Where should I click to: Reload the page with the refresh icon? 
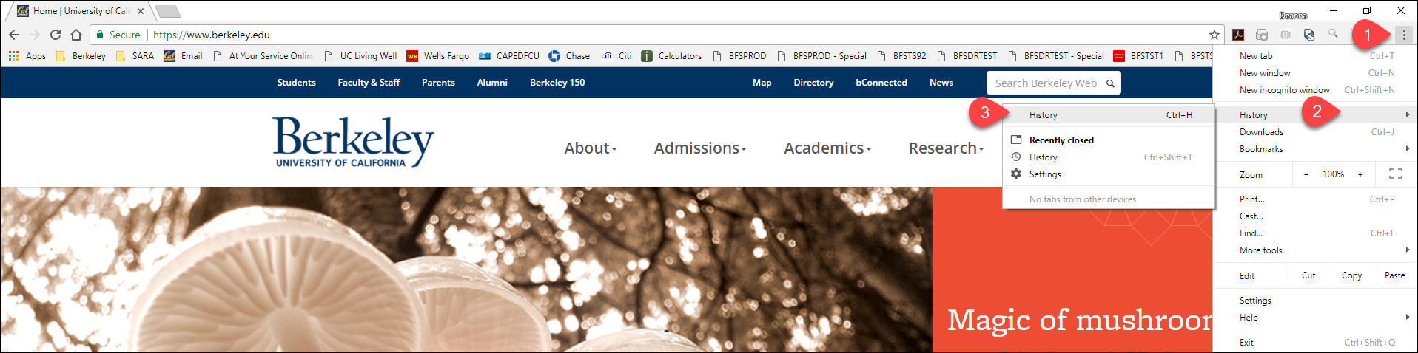click(56, 35)
